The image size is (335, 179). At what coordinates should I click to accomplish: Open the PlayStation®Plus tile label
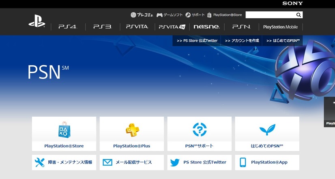tap(131, 146)
